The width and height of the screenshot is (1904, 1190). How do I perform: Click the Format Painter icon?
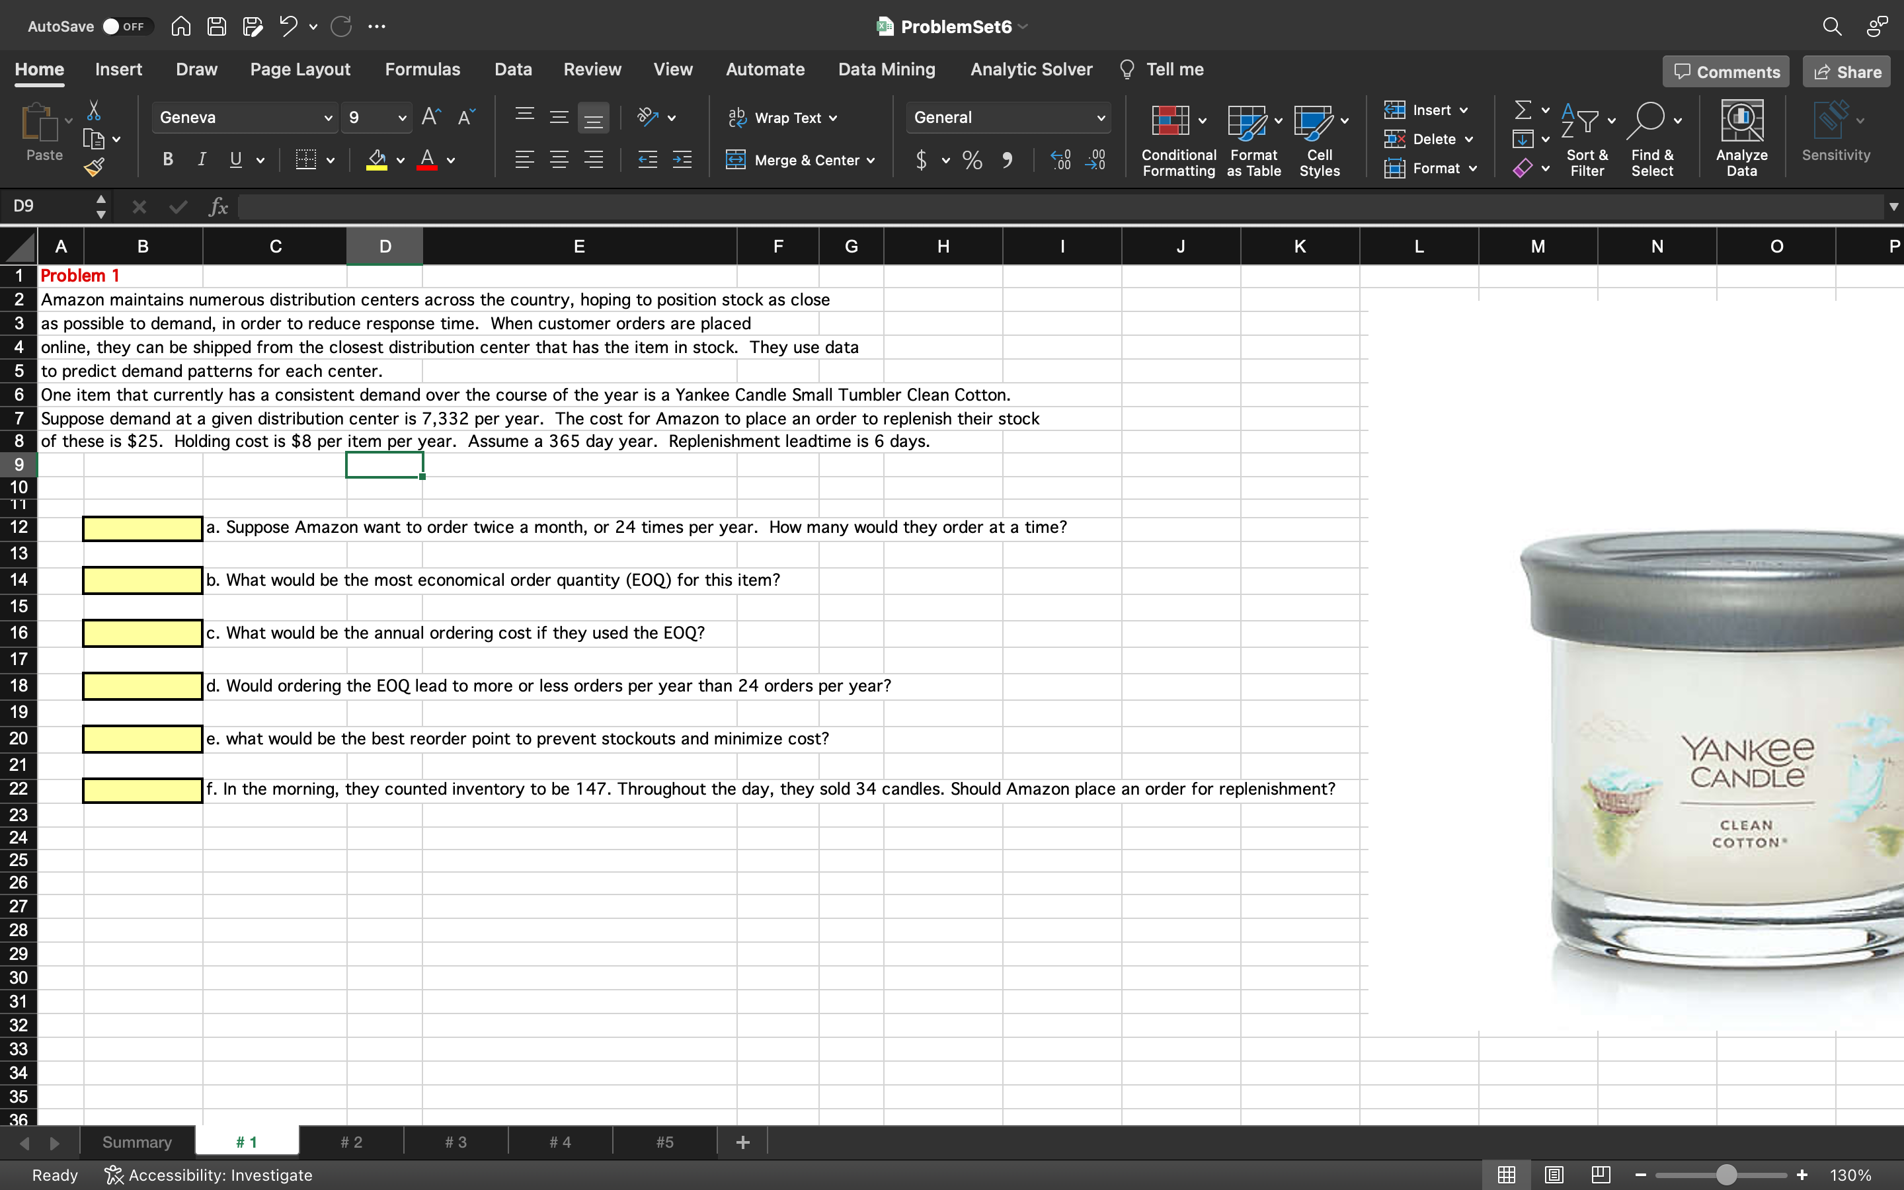(x=95, y=167)
